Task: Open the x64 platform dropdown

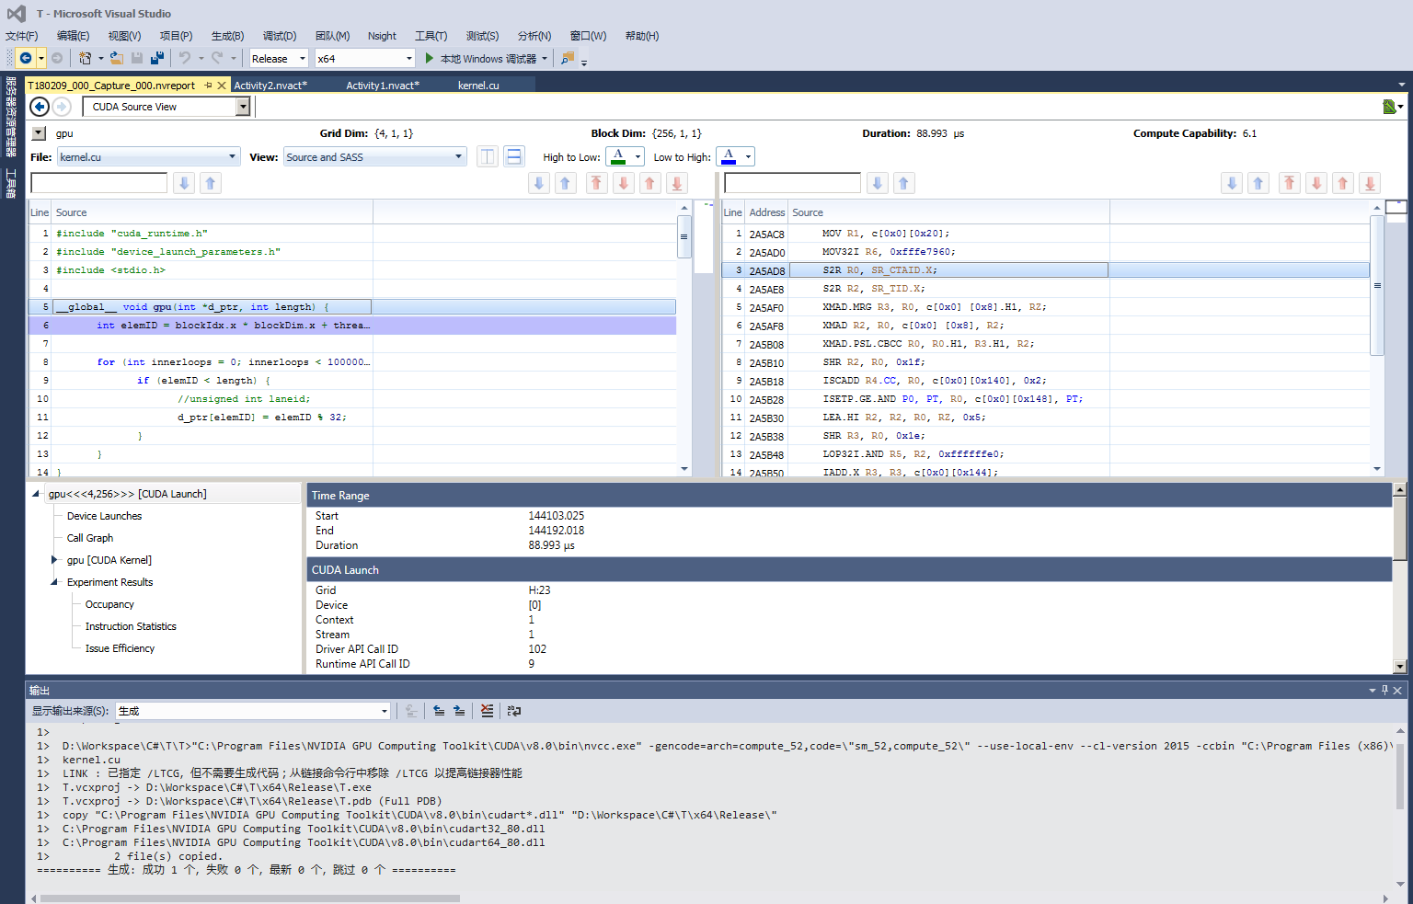Action: 365,58
